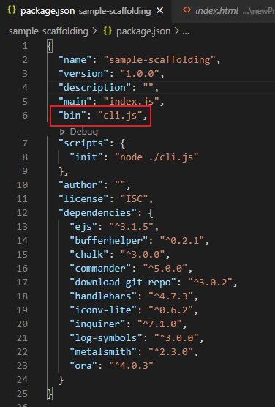This screenshot has width=275, height=407.
Task: Click the HTML icon on index.html tab
Action: [x=187, y=10]
